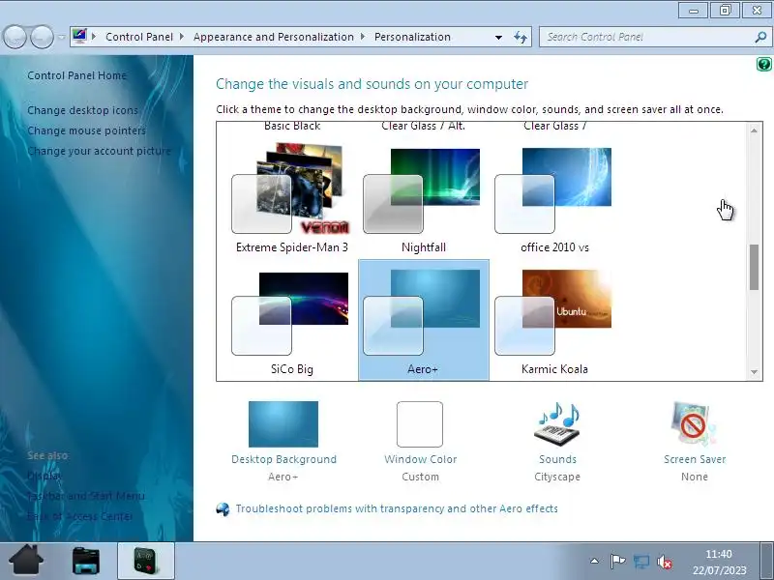Click theme list scroll up arrow
Image resolution: width=774 pixels, height=580 pixels.
[x=754, y=130]
